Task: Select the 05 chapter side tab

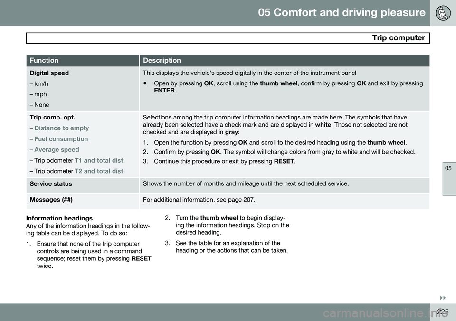Action: 449,179
